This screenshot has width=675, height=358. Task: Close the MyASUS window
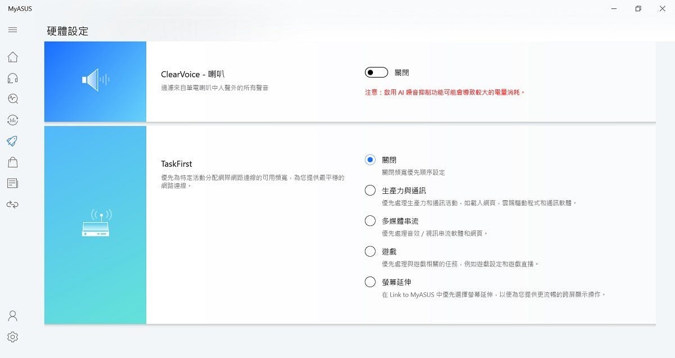[662, 8]
